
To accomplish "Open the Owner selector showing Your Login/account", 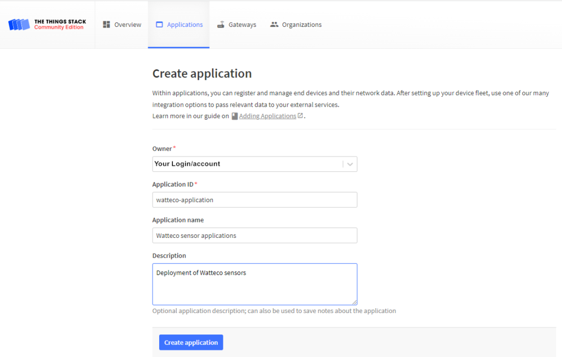I will point(247,164).
